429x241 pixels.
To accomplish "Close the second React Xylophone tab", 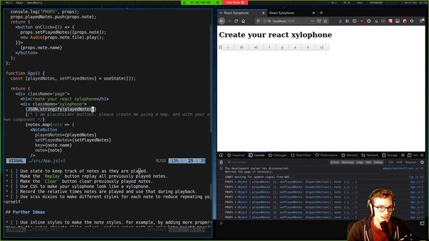I will 314,13.
